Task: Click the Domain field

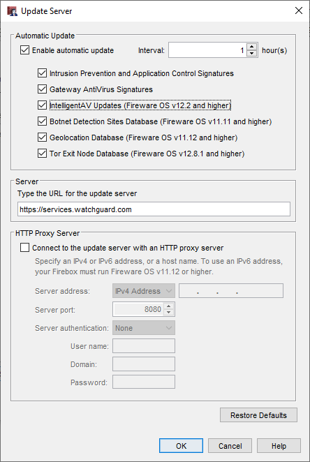Action: 144,364
